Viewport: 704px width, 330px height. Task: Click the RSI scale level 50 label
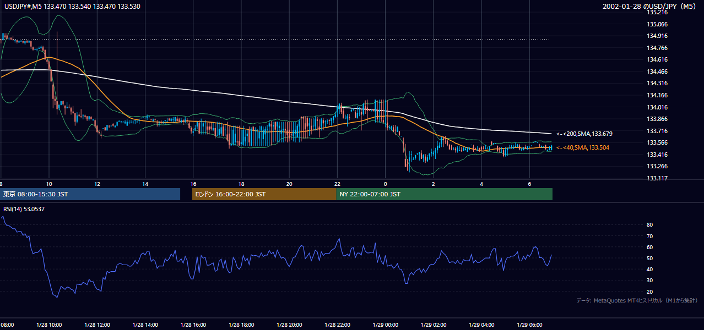[x=650, y=258]
